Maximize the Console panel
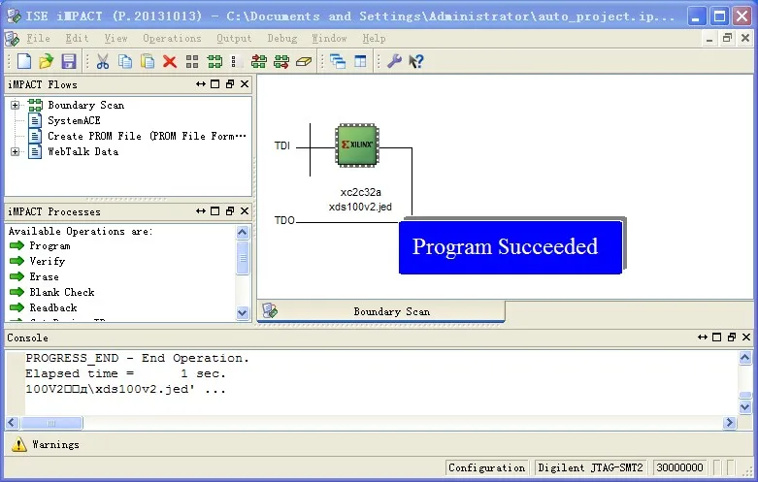This screenshot has width=758, height=482. coord(717,337)
